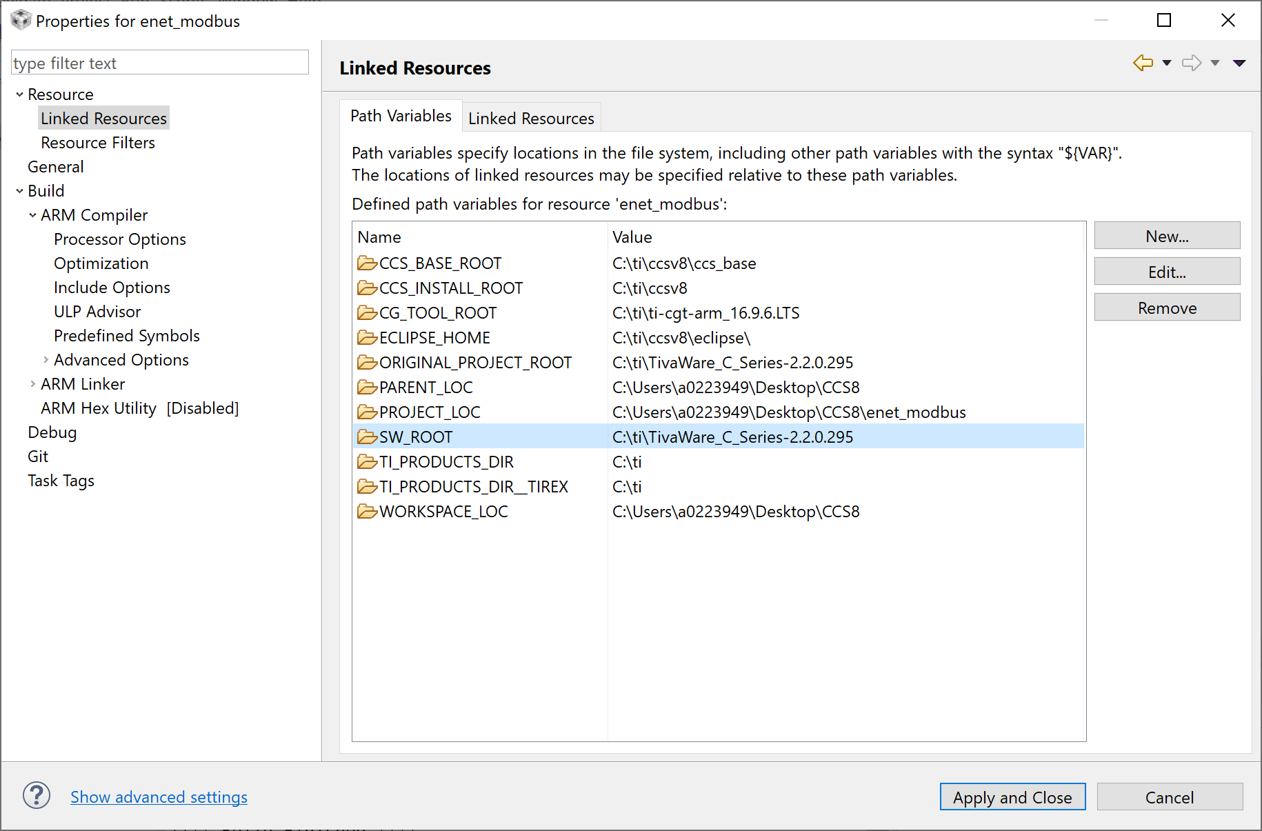Click the forward navigation arrow icon

click(1191, 63)
